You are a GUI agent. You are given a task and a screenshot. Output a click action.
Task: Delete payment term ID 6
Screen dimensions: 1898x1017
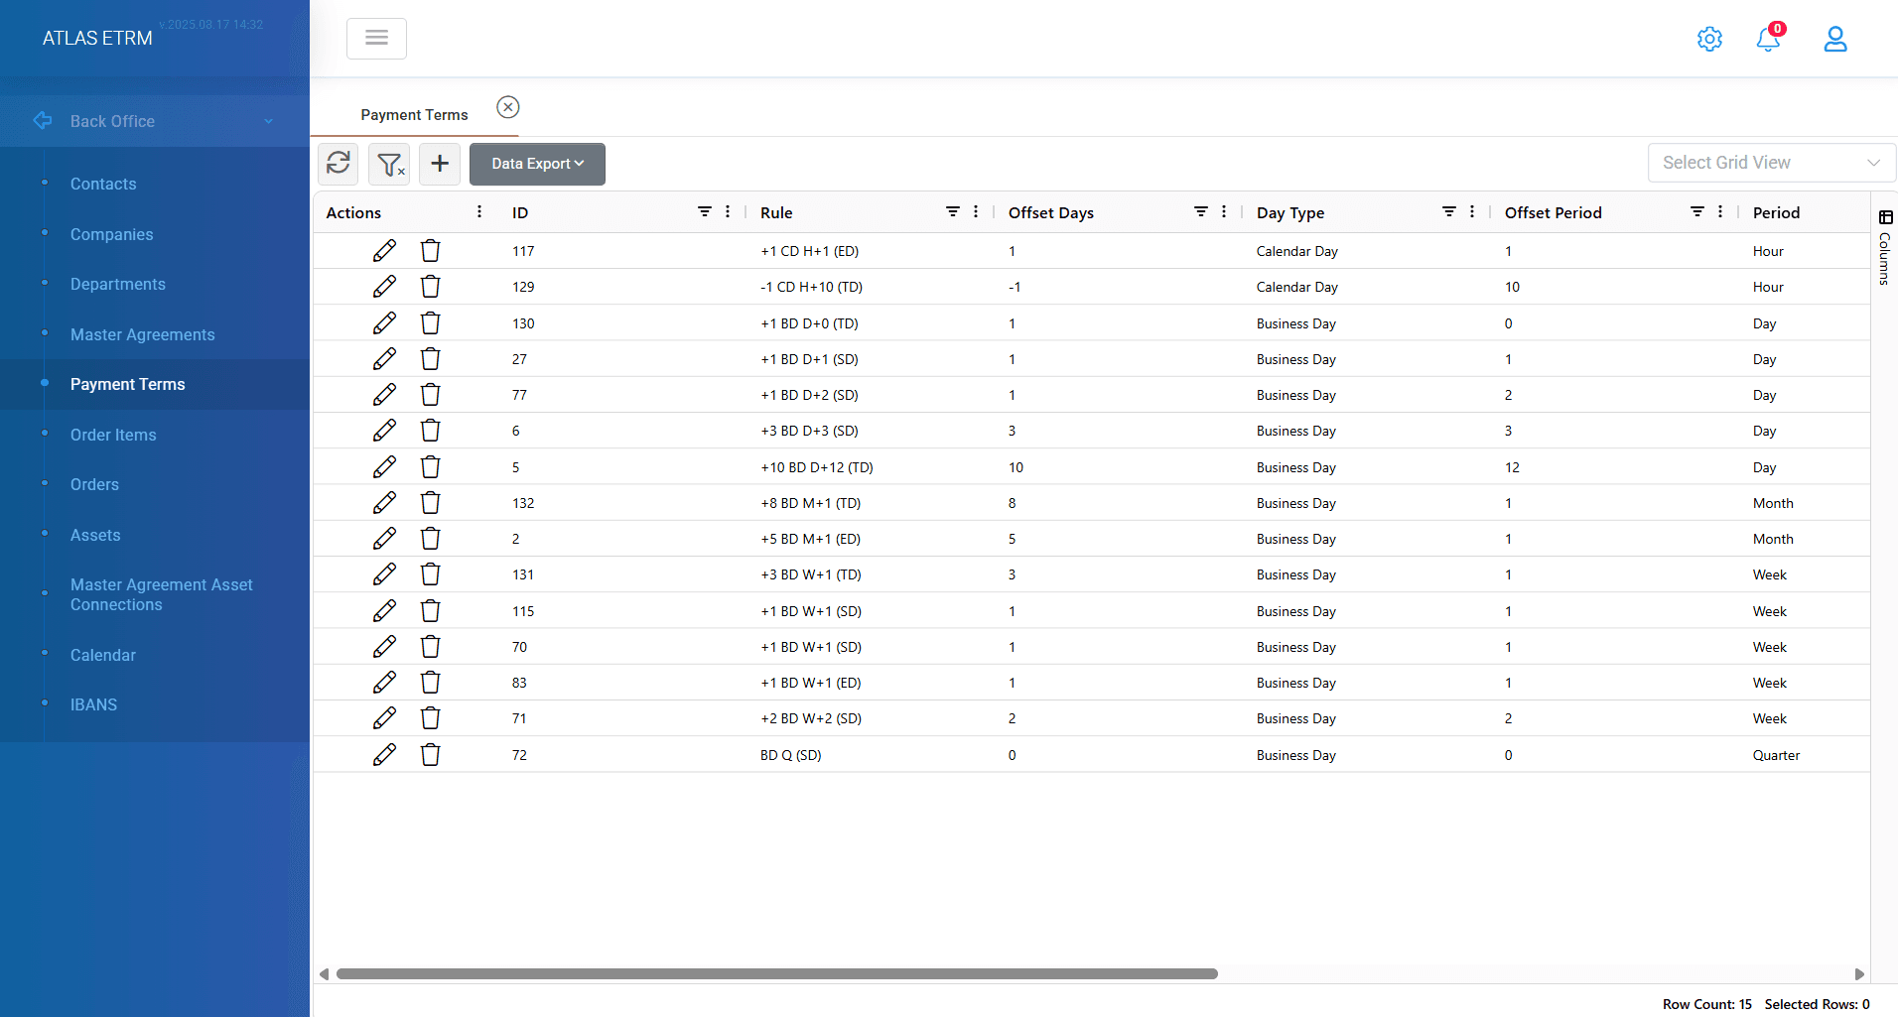tap(430, 431)
